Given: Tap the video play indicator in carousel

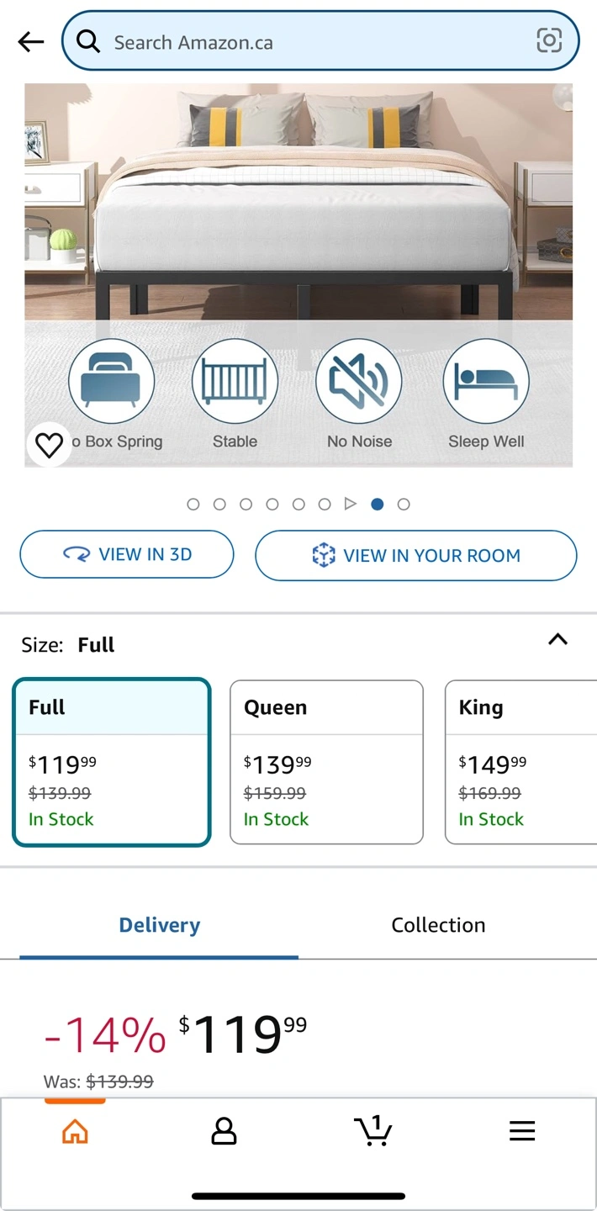Looking at the screenshot, I should coord(351,505).
